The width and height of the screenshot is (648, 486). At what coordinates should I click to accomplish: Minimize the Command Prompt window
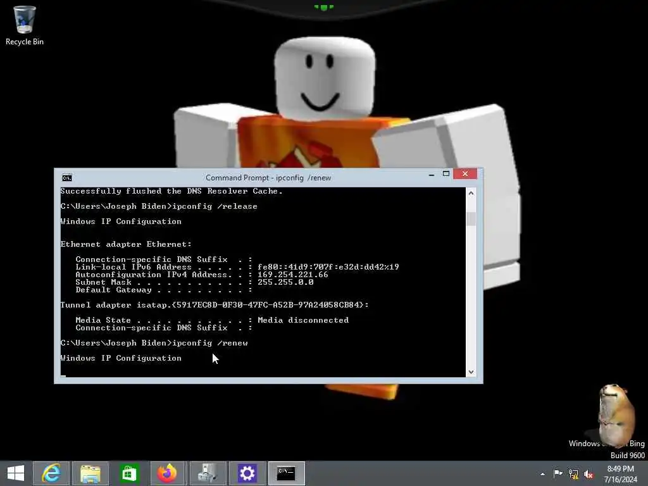click(x=432, y=175)
